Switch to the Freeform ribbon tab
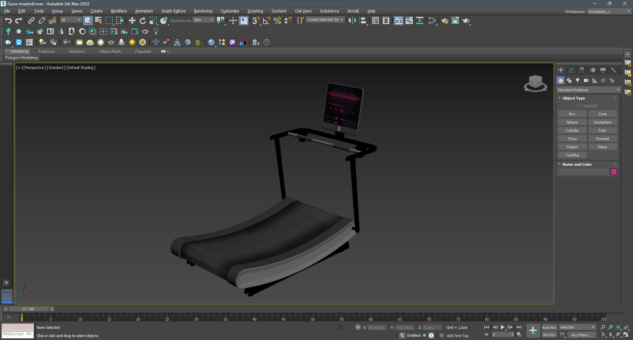633x340 pixels. pyautogui.click(x=46, y=51)
